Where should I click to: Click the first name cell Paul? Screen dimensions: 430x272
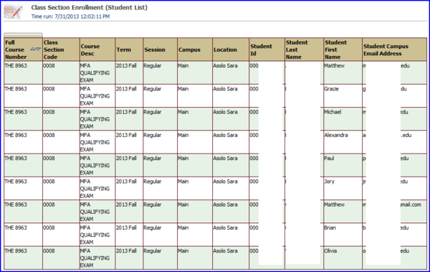click(x=343, y=165)
